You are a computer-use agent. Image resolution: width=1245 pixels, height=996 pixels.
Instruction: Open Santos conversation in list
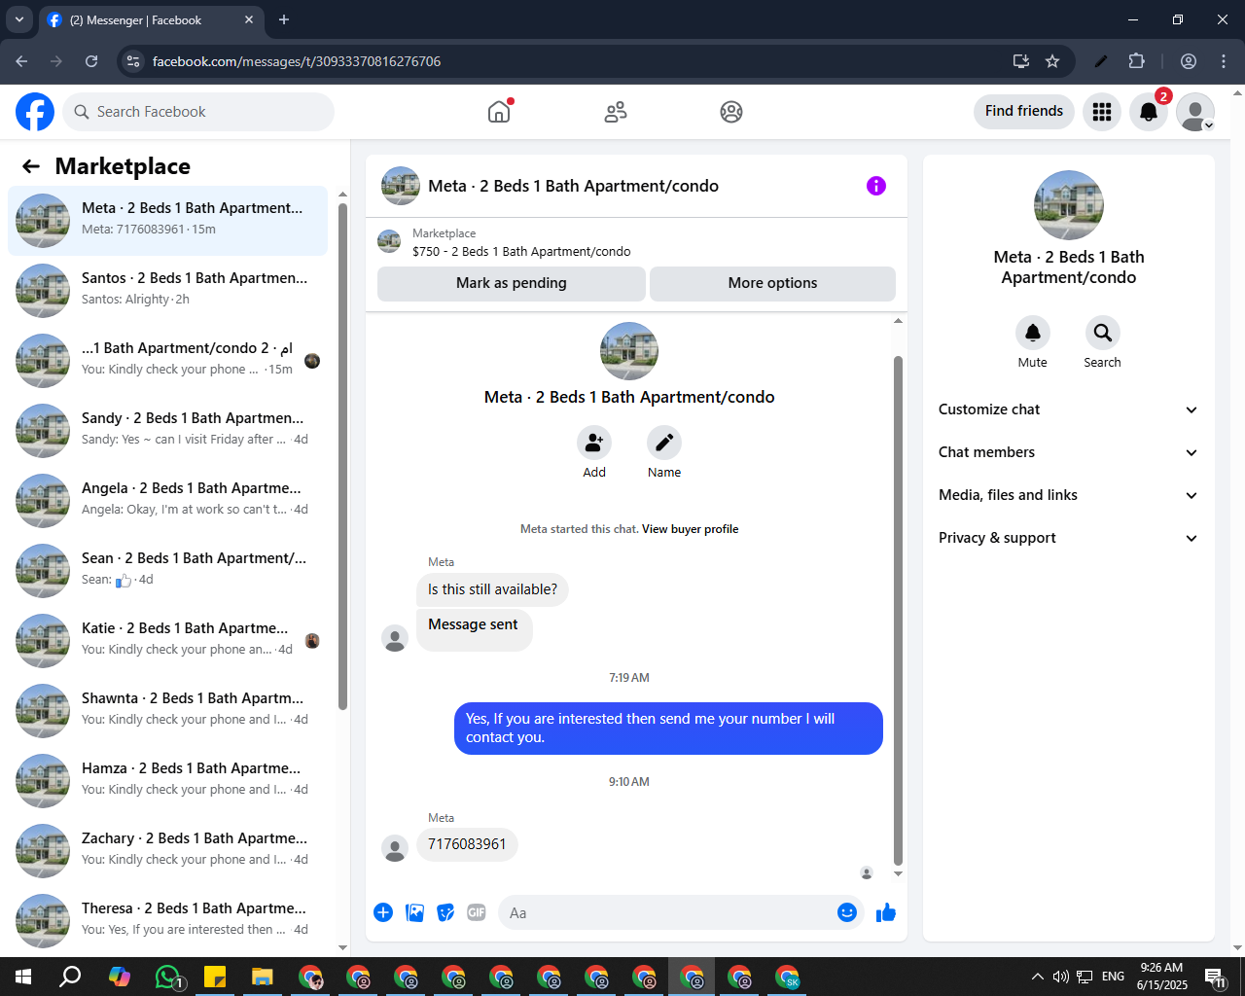click(x=167, y=290)
